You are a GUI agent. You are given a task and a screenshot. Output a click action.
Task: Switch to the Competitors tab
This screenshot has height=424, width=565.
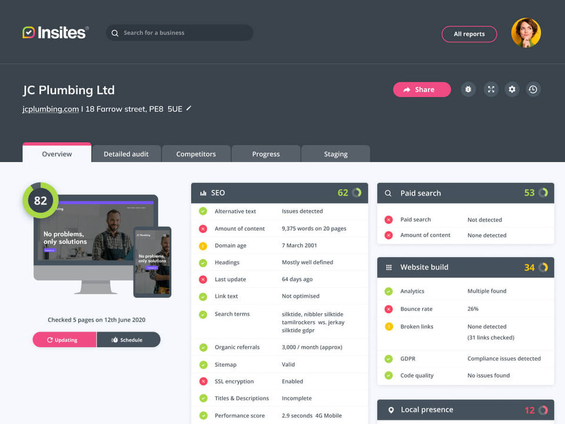point(196,154)
